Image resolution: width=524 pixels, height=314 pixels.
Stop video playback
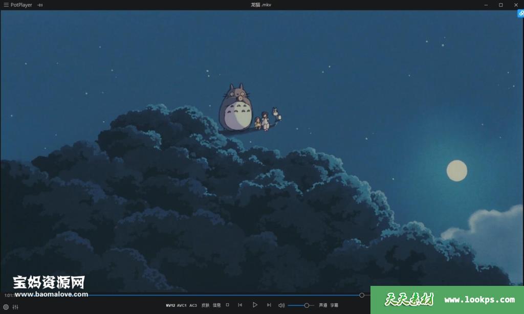pyautogui.click(x=228, y=305)
